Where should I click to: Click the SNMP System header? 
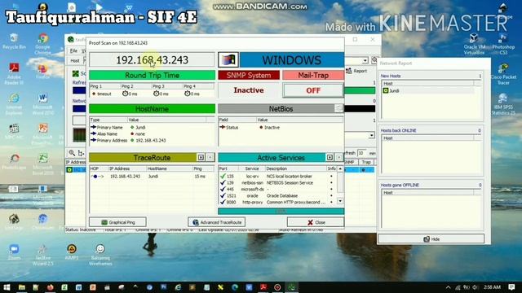pos(249,75)
